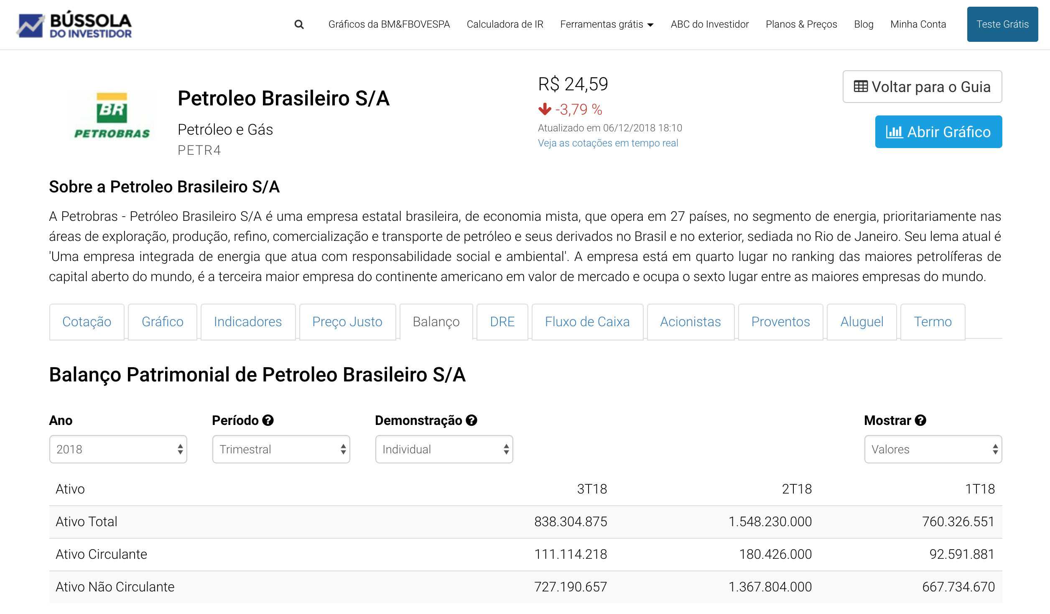The height and width of the screenshot is (614, 1050).
Task: Click the Ativo Total row label
Action: 87,522
